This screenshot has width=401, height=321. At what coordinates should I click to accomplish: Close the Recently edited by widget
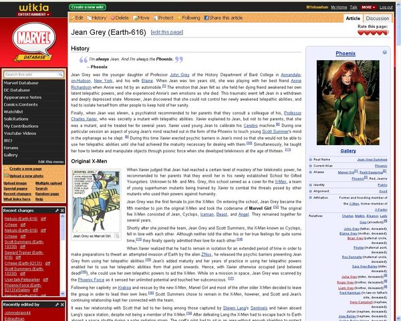62,305
